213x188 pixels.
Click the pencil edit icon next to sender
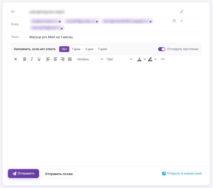click(181, 12)
